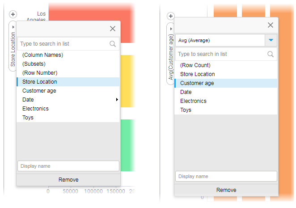Choose (Row Number) from left list

coord(40,73)
